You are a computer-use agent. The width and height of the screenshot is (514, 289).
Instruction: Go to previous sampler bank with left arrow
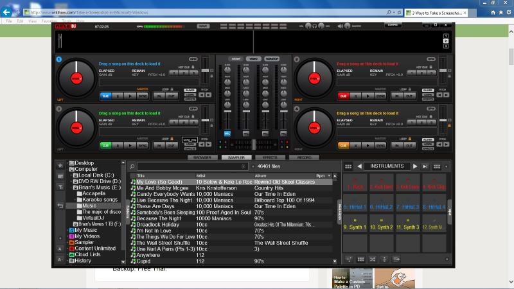point(359,166)
